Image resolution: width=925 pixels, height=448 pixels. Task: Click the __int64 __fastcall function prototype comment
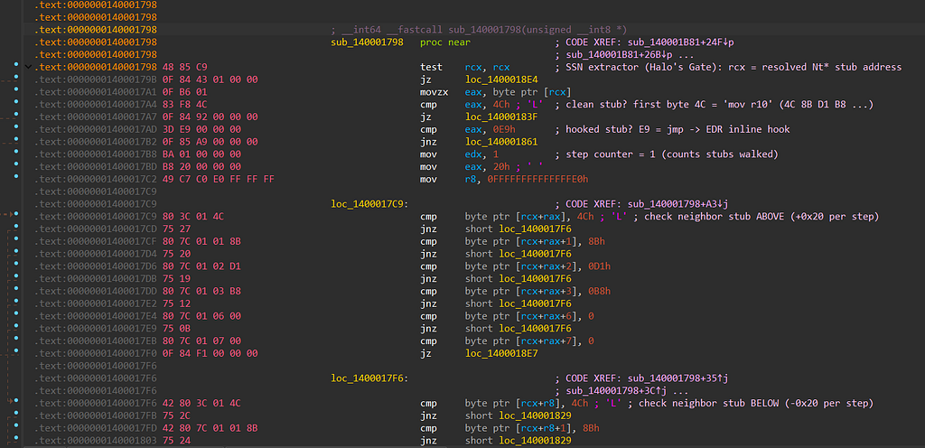coord(479,30)
